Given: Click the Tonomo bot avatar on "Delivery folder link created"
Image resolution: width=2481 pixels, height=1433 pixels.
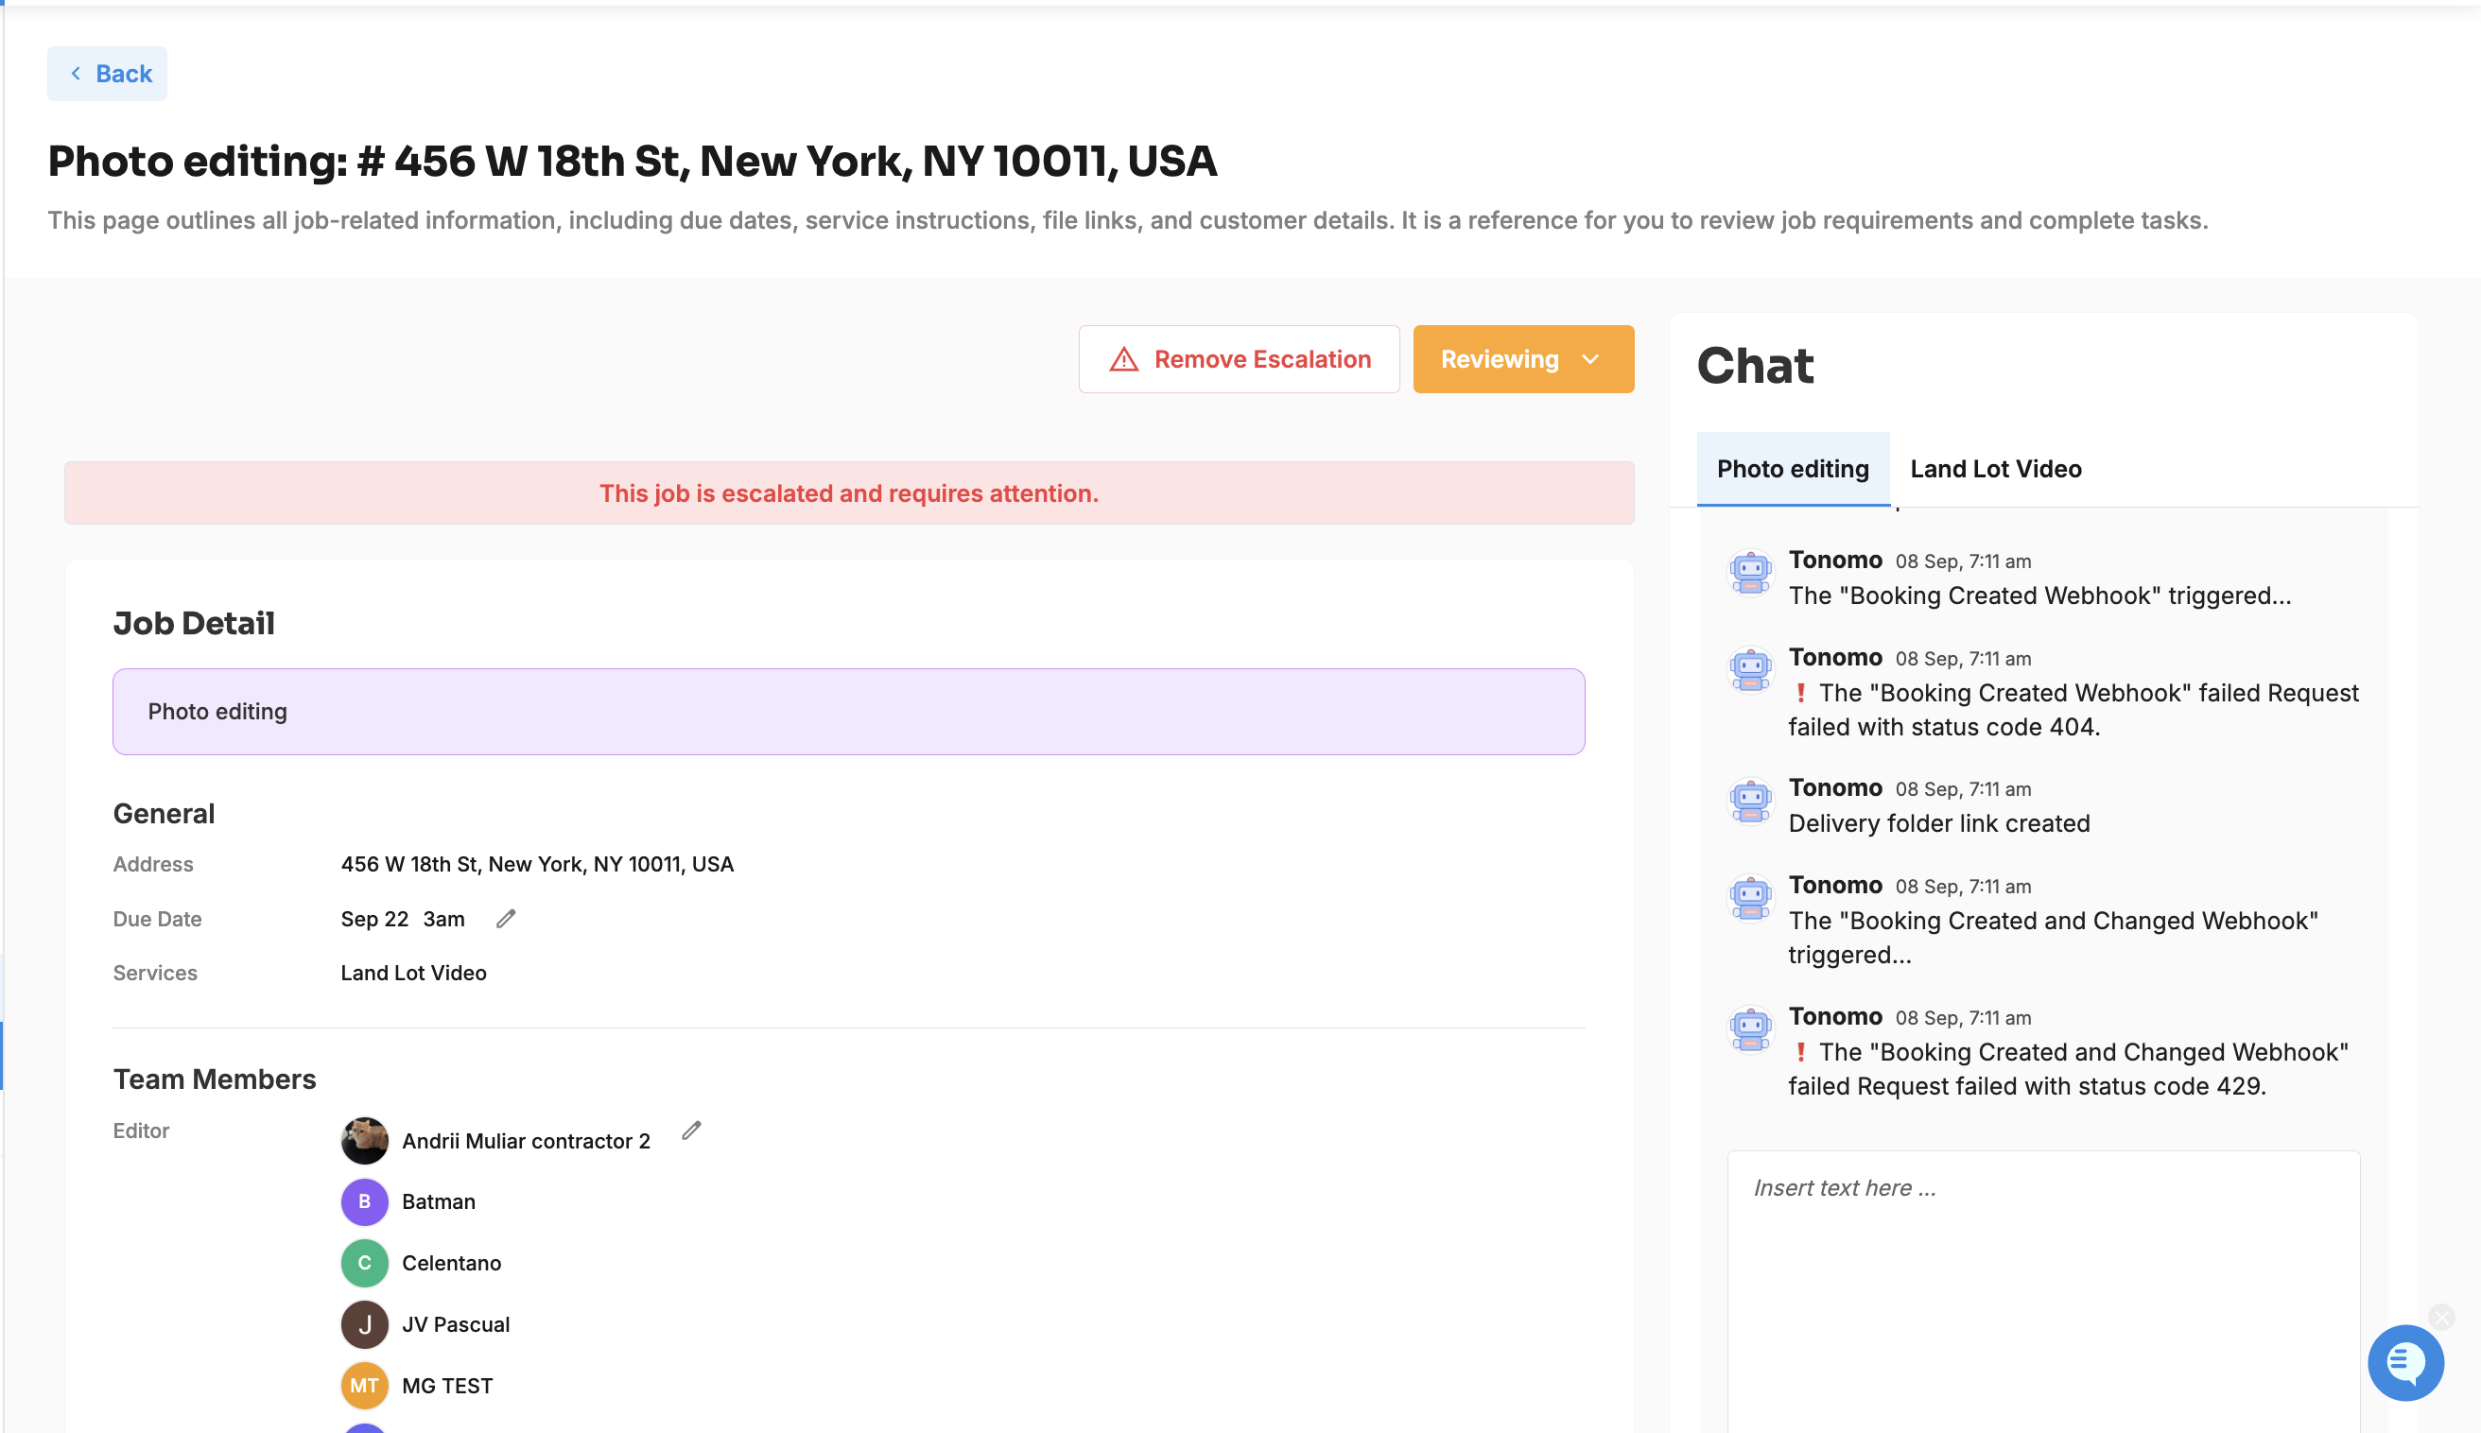Looking at the screenshot, I should (1750, 802).
